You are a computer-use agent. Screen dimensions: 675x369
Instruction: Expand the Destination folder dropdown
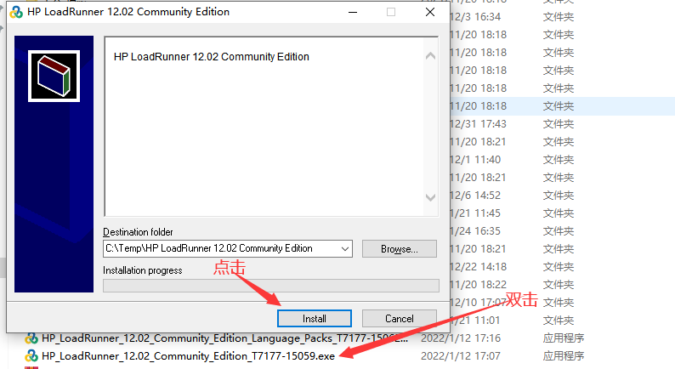tap(345, 249)
